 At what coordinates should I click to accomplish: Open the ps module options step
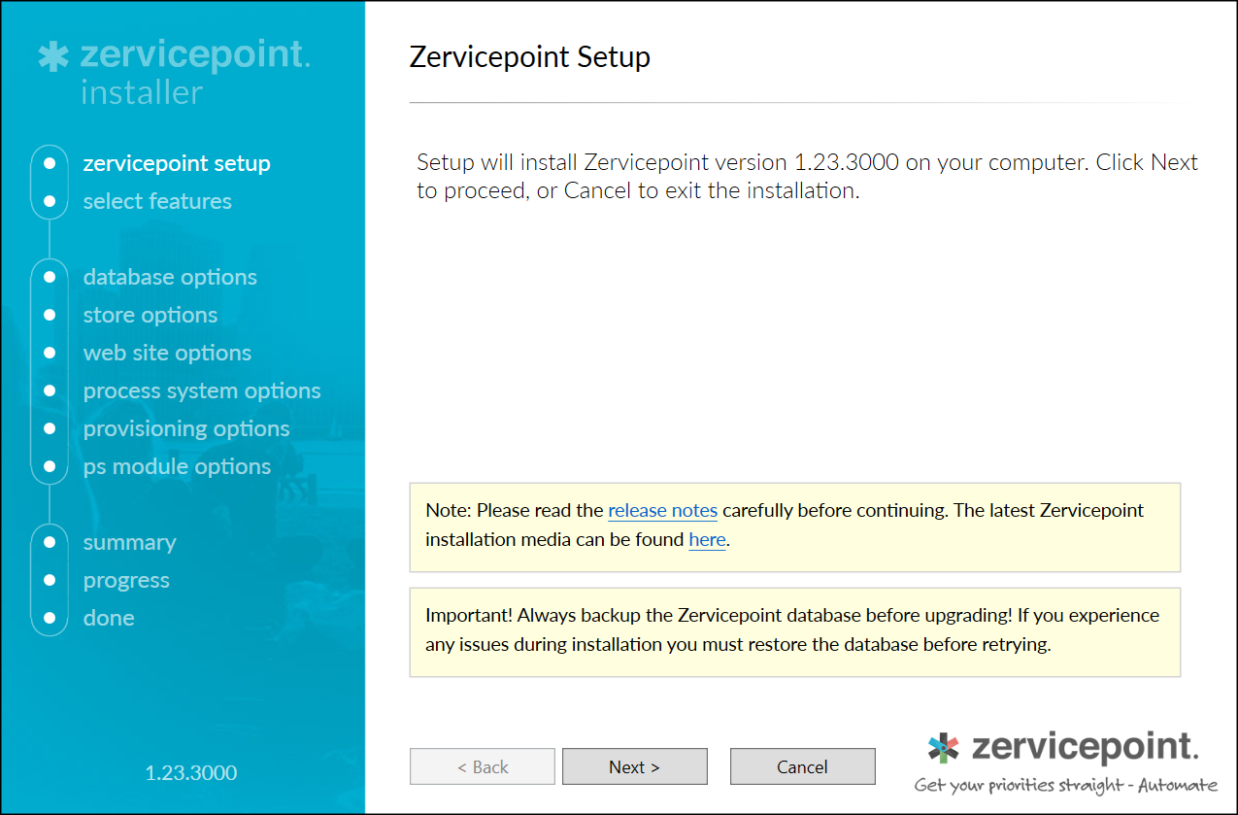177,466
